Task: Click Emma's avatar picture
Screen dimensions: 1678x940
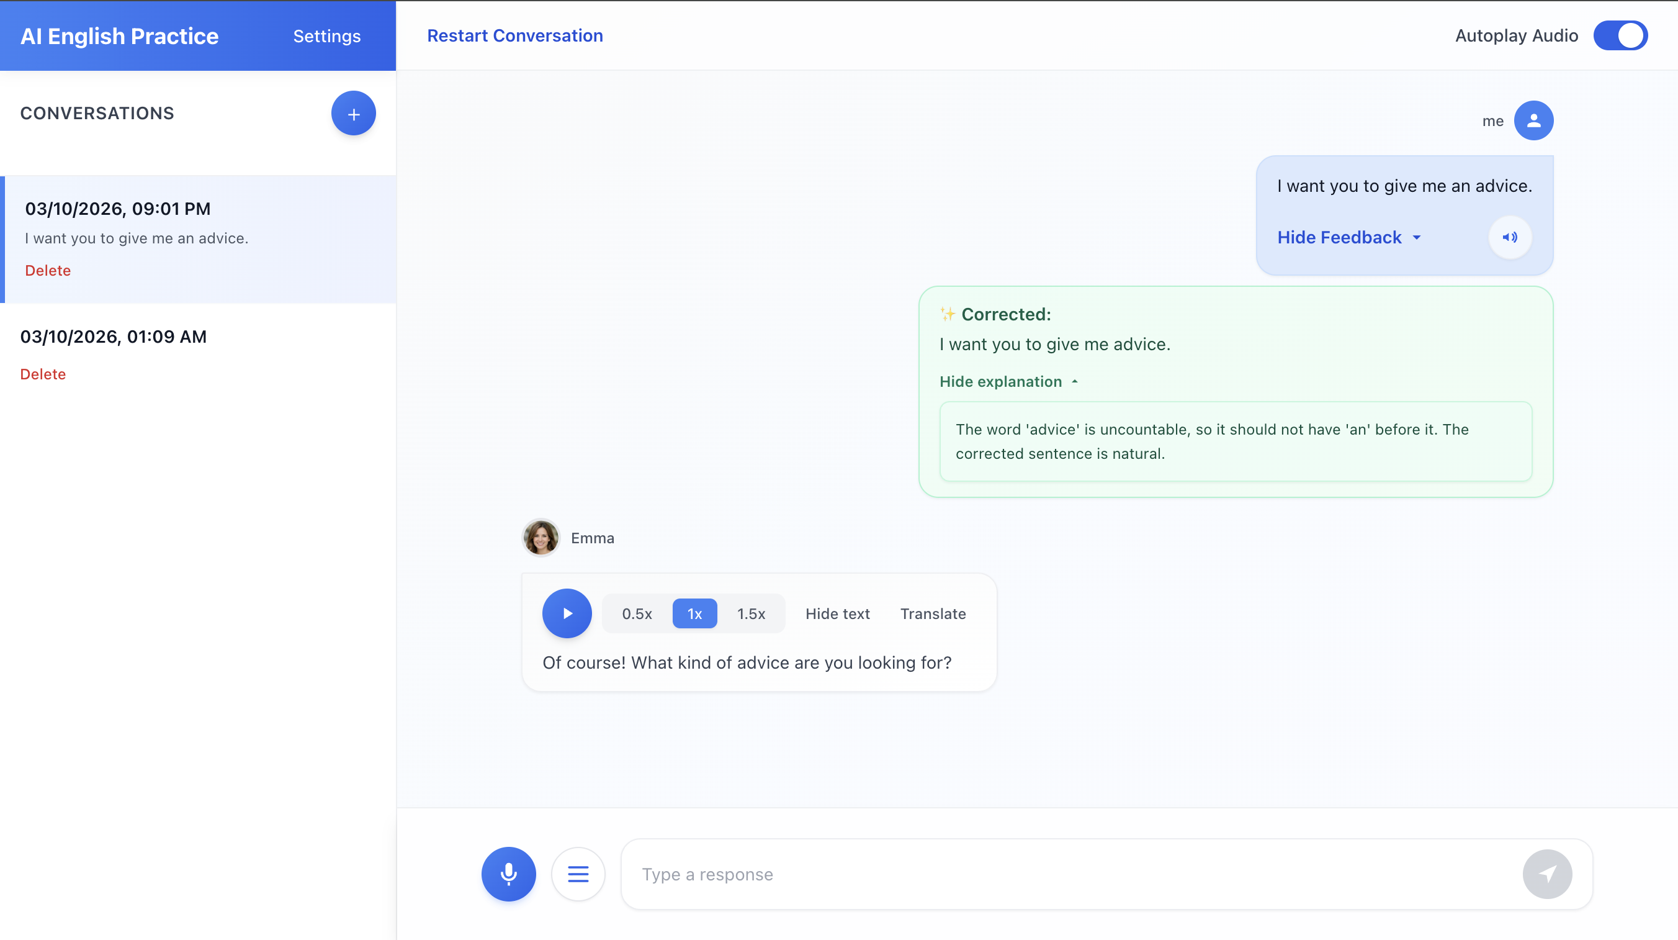Action: [541, 538]
